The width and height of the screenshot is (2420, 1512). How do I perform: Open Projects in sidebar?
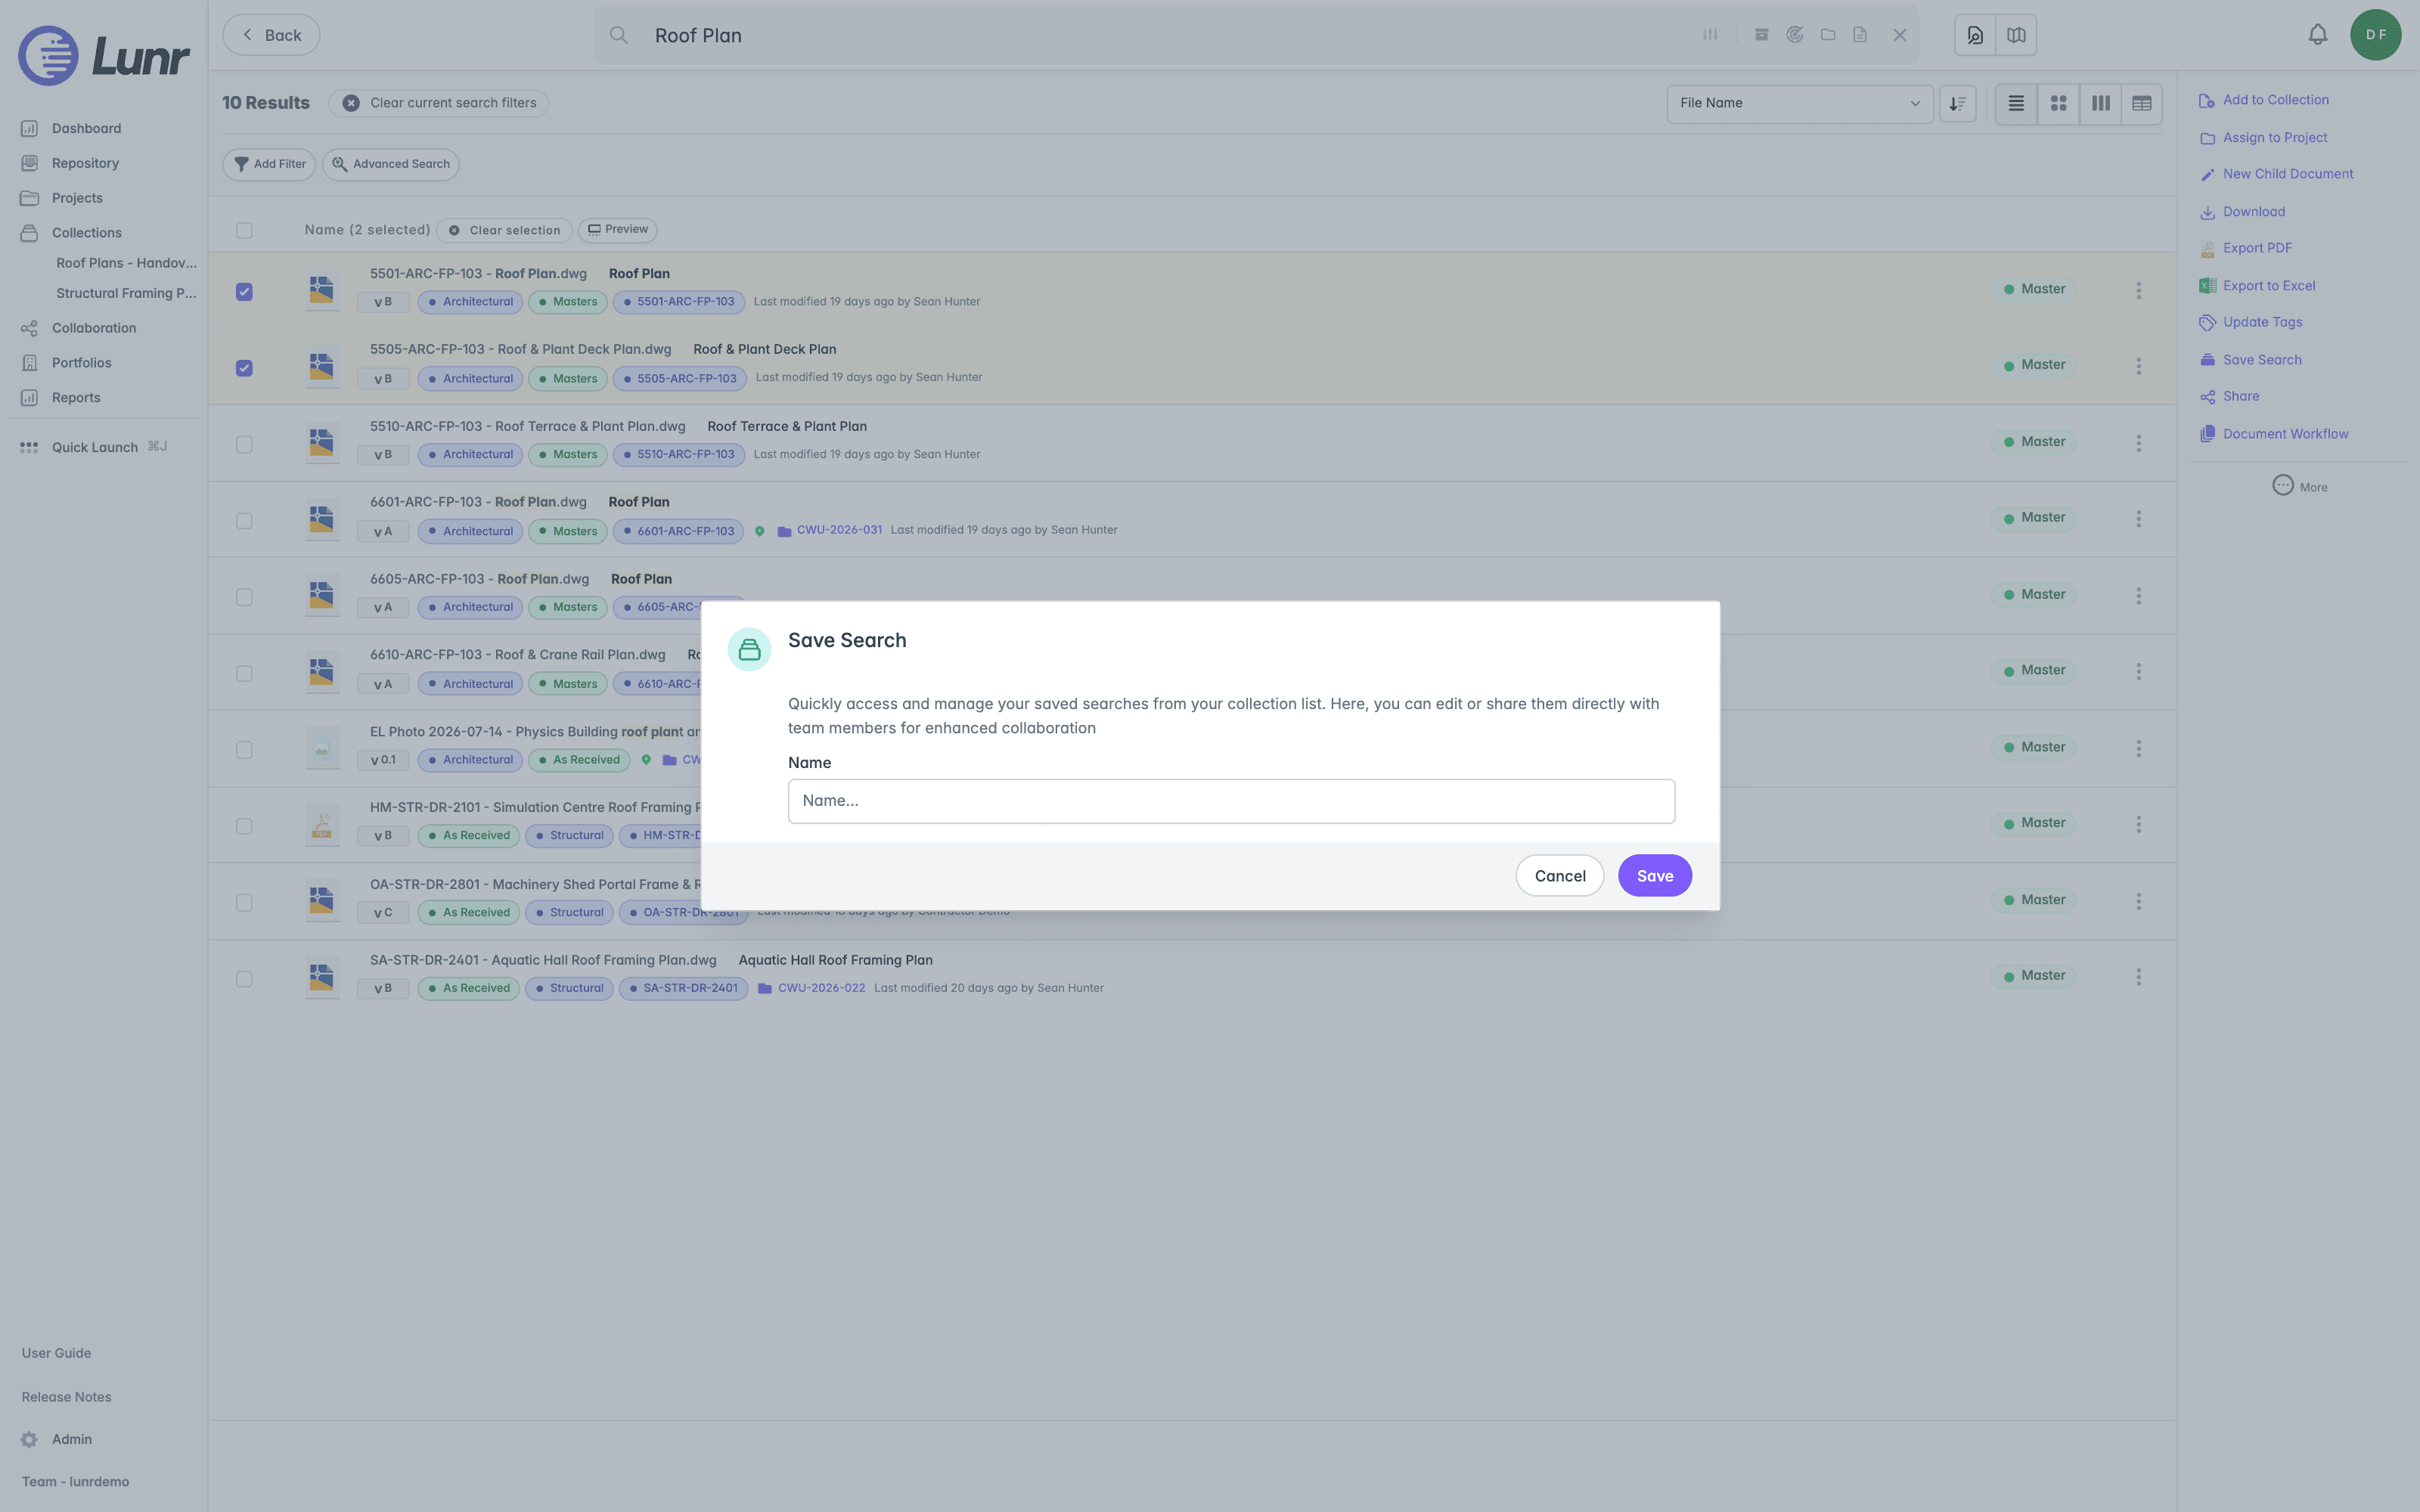point(77,198)
